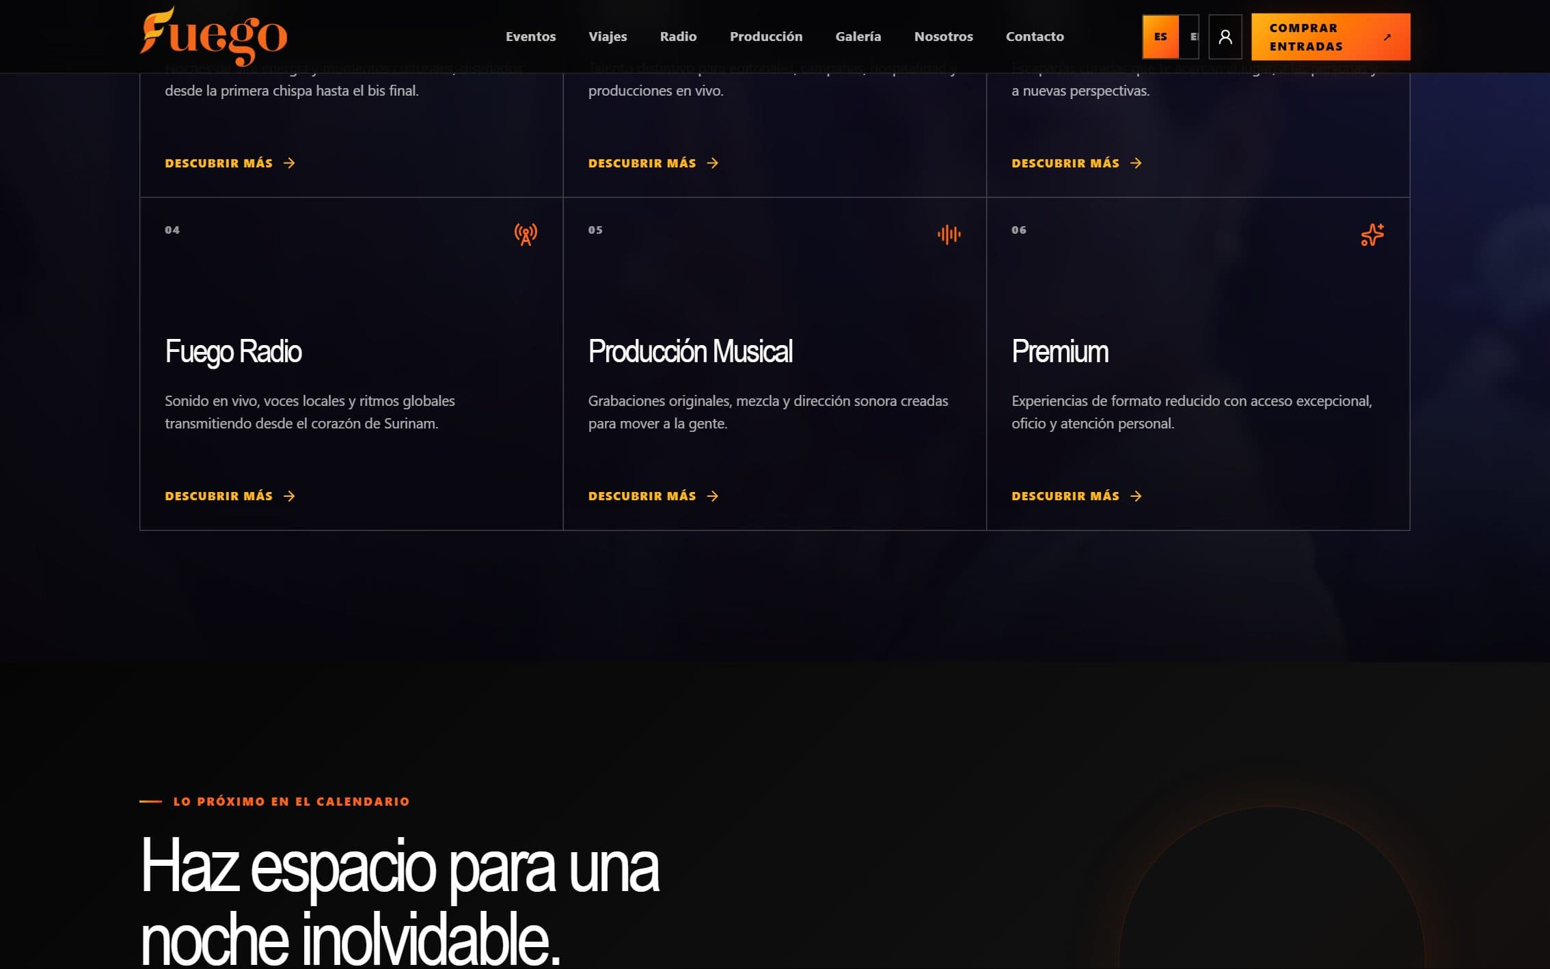The height and width of the screenshot is (969, 1550).
Task: Click the 'Grabaciones originales, mezcla' description
Action: (x=768, y=412)
